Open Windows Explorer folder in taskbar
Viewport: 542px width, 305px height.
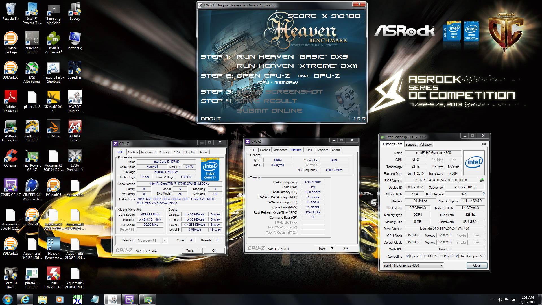click(42, 299)
